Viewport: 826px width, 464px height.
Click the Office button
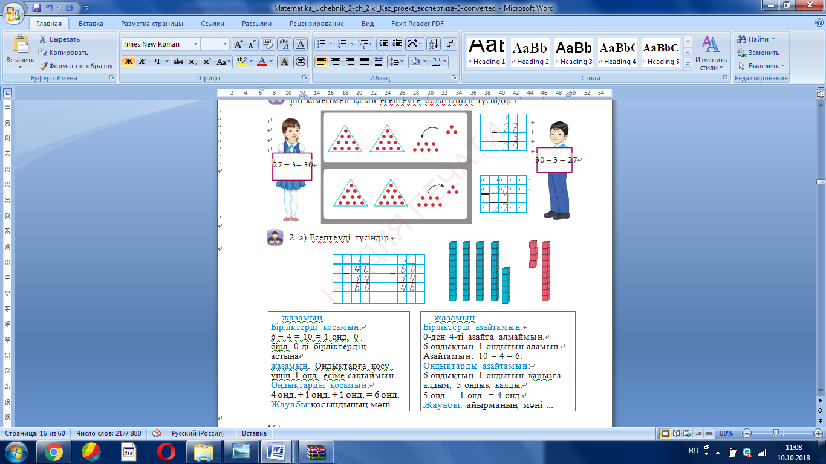tap(13, 12)
